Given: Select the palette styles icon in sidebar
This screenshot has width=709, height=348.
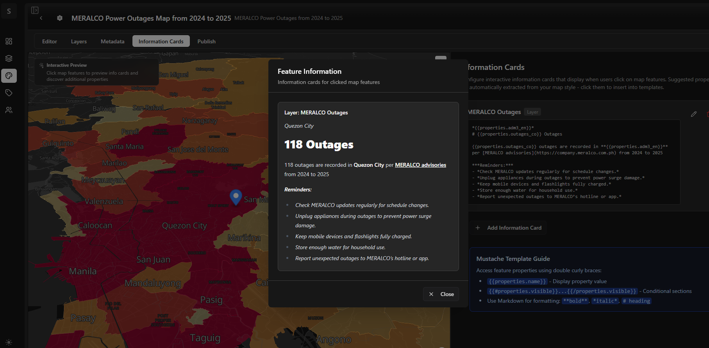Looking at the screenshot, I should tap(9, 76).
